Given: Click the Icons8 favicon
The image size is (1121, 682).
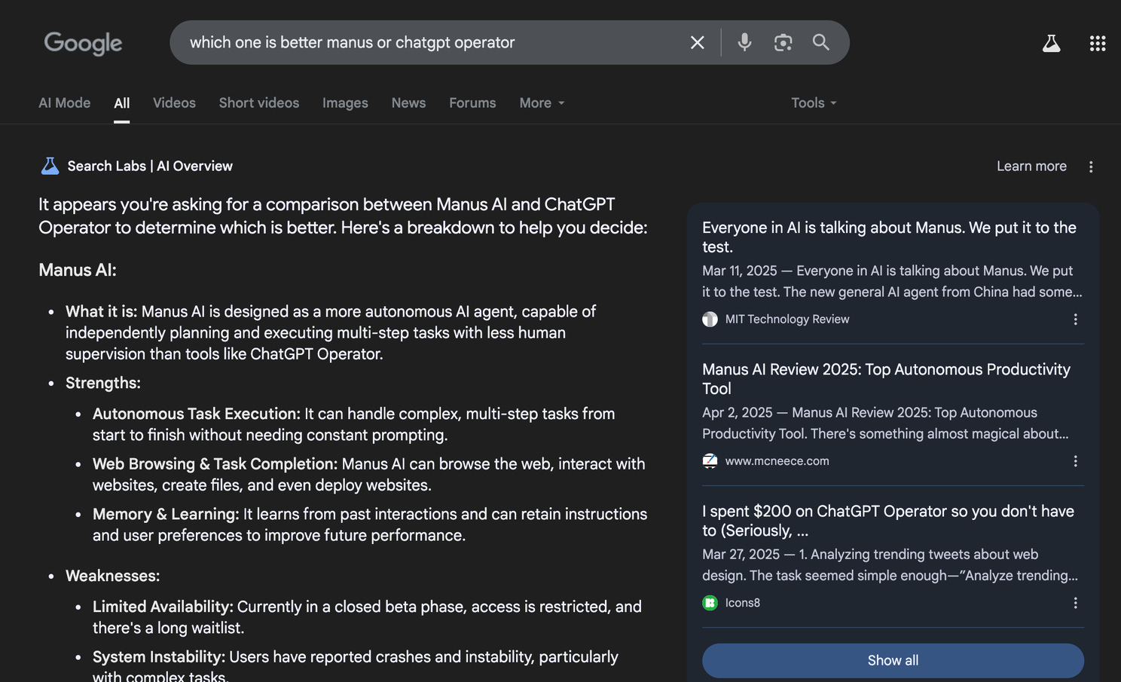Looking at the screenshot, I should (710, 603).
